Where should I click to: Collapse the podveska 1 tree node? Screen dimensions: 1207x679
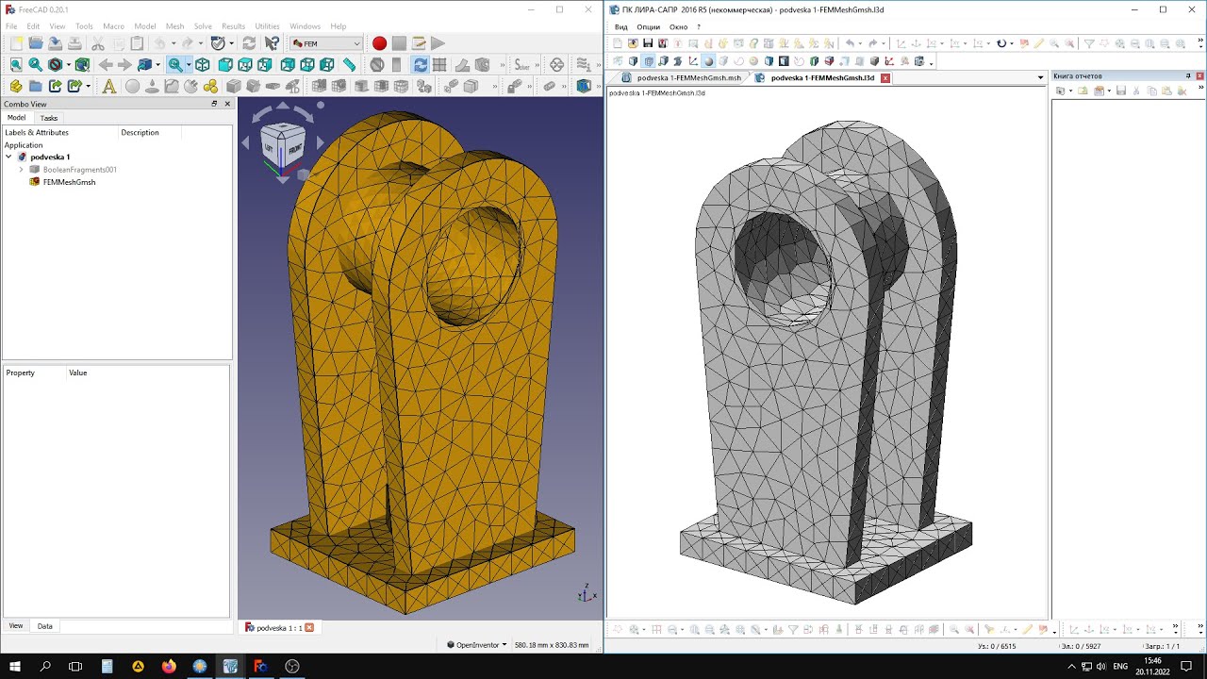[x=8, y=157]
